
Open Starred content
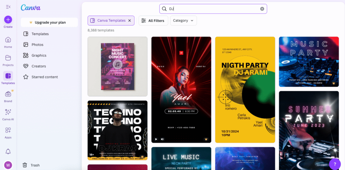coord(44,77)
